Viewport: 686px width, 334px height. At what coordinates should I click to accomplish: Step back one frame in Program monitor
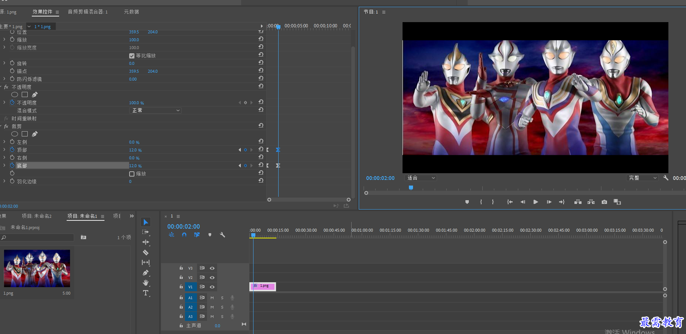click(523, 202)
